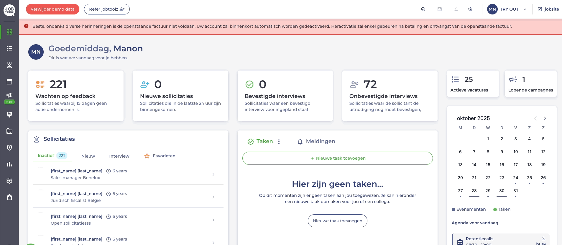Open the jobsite external link

[548, 9]
